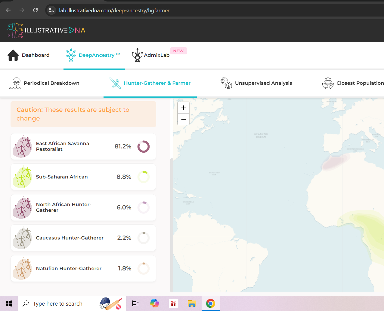
Task: Click the North African Hunter-Gatherer label
Action: click(64, 207)
